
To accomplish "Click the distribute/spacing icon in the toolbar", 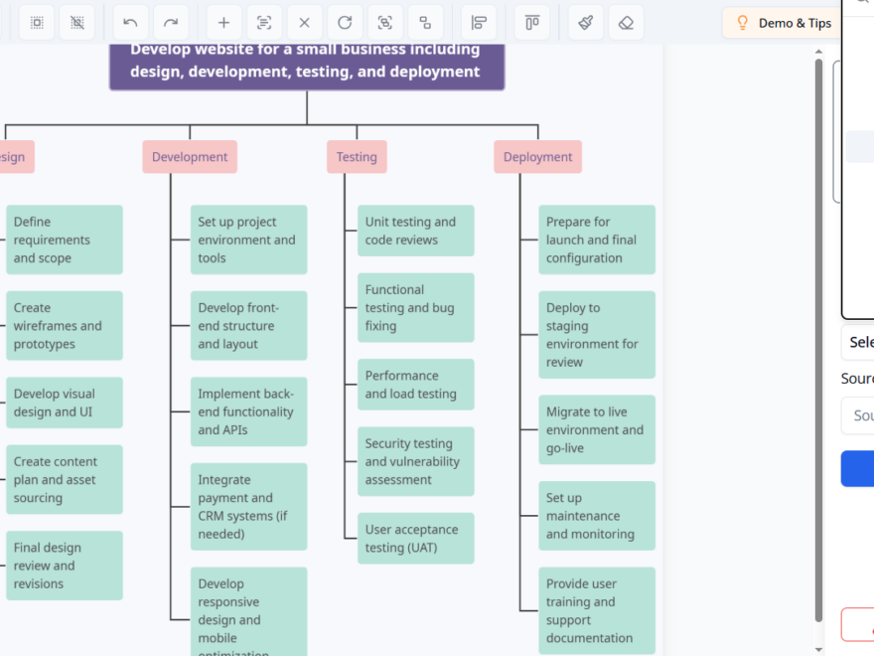I will (x=530, y=22).
